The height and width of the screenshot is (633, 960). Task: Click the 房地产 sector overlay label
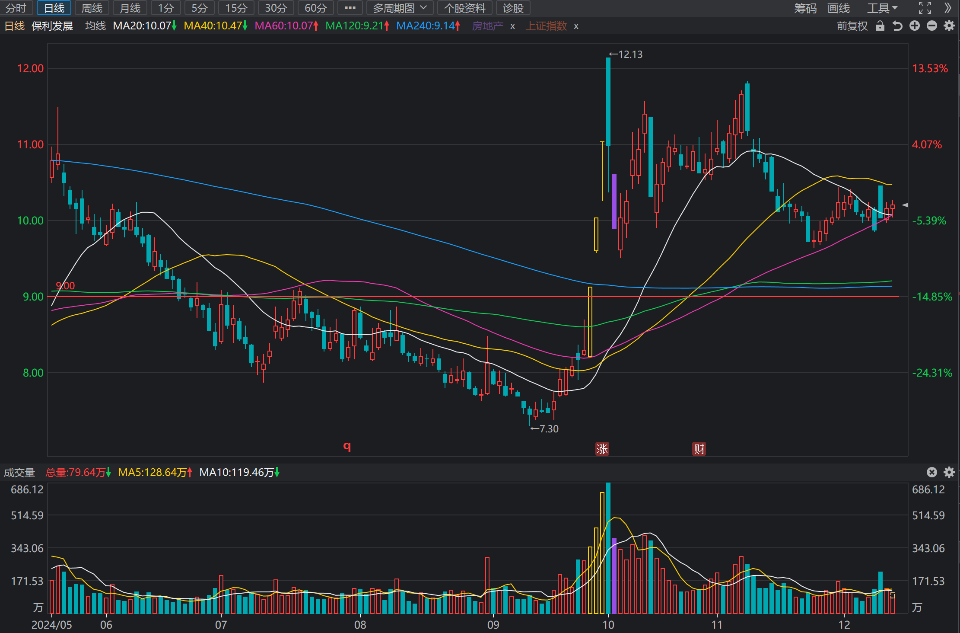coord(487,26)
